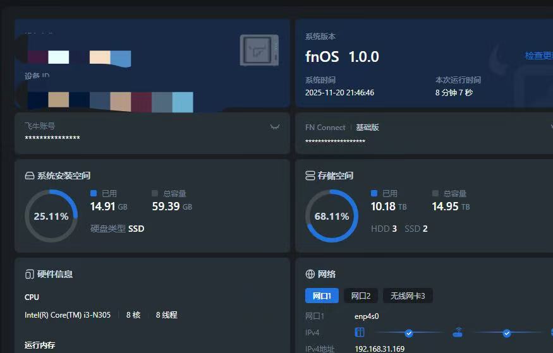The width and height of the screenshot is (553, 353).
Task: Click the 68.11% storage usage ring
Action: click(x=332, y=216)
